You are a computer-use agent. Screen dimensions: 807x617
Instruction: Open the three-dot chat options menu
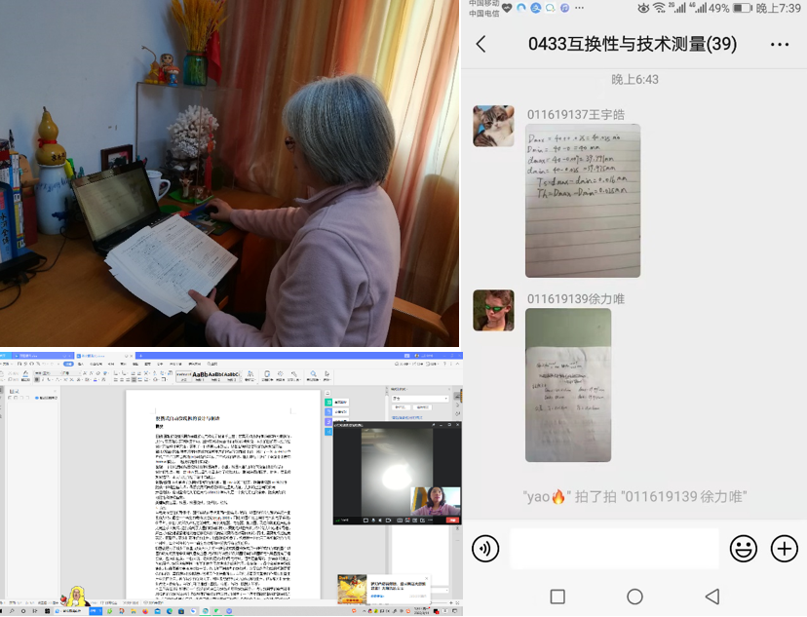780,44
